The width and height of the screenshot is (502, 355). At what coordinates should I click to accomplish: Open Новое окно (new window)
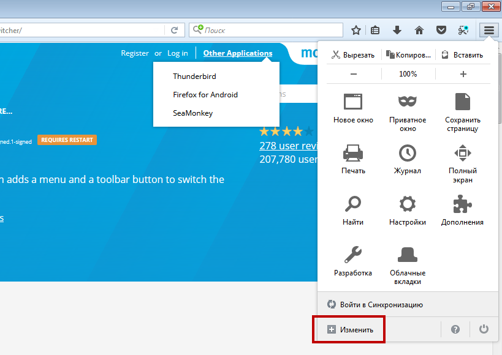click(353, 109)
